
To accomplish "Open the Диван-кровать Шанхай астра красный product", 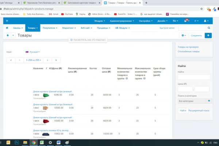I will point(53,118).
